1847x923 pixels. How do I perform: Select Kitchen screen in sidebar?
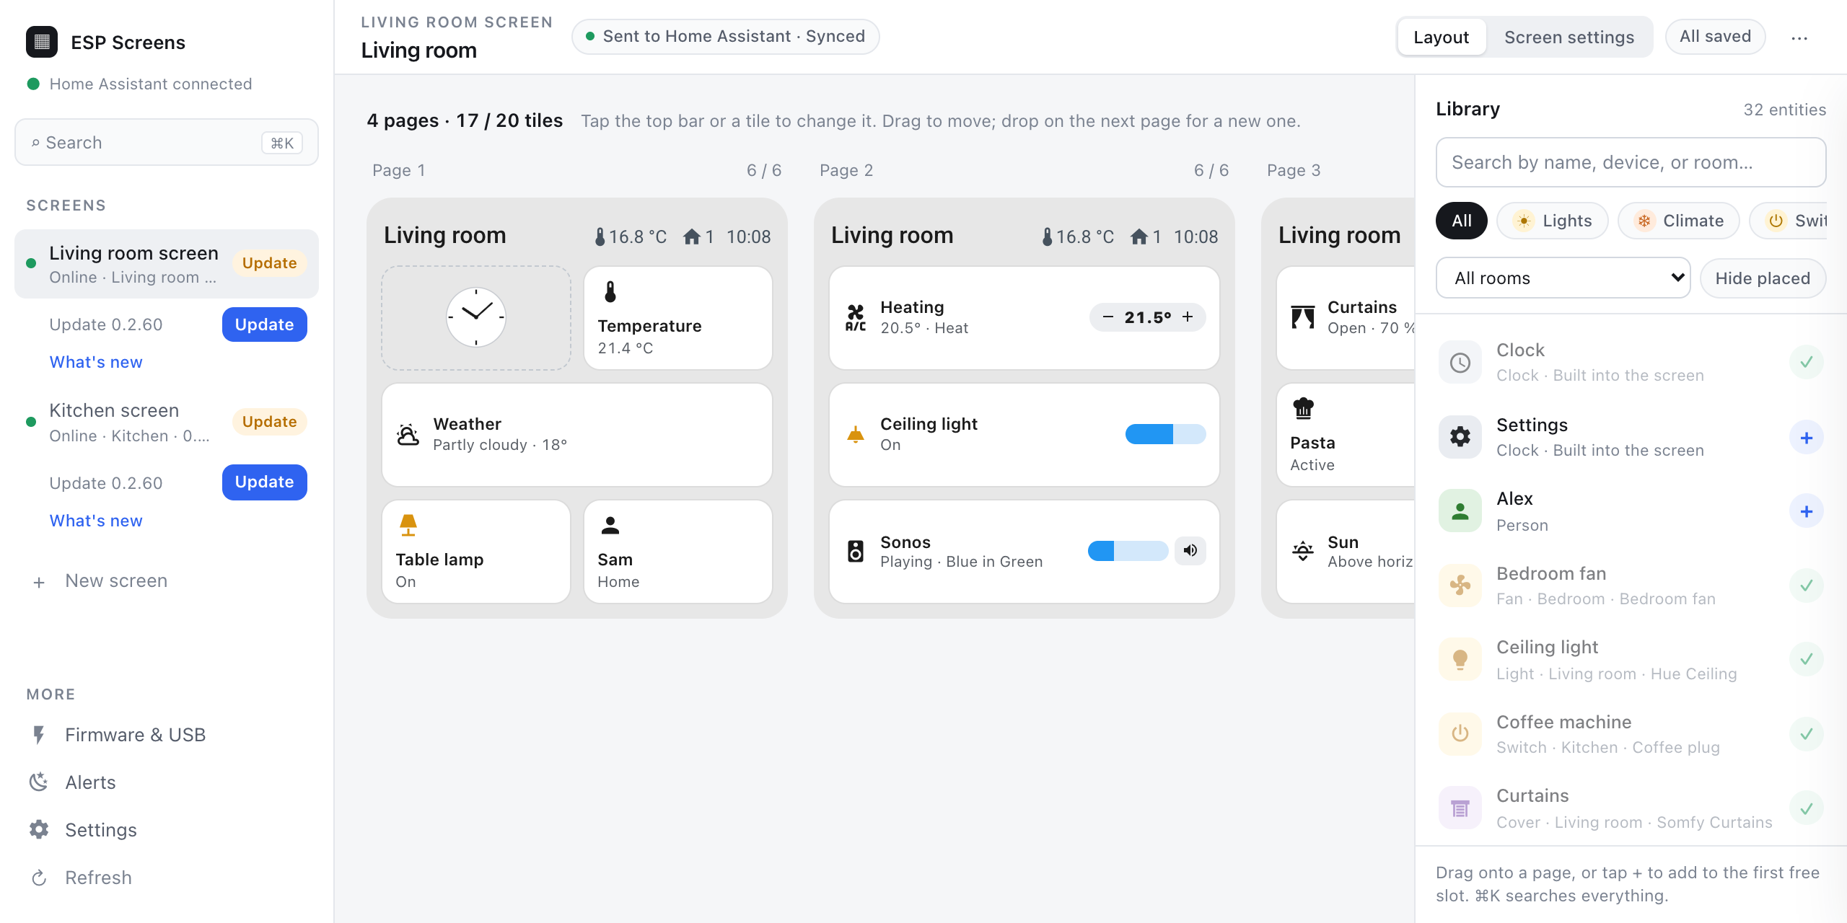point(167,423)
